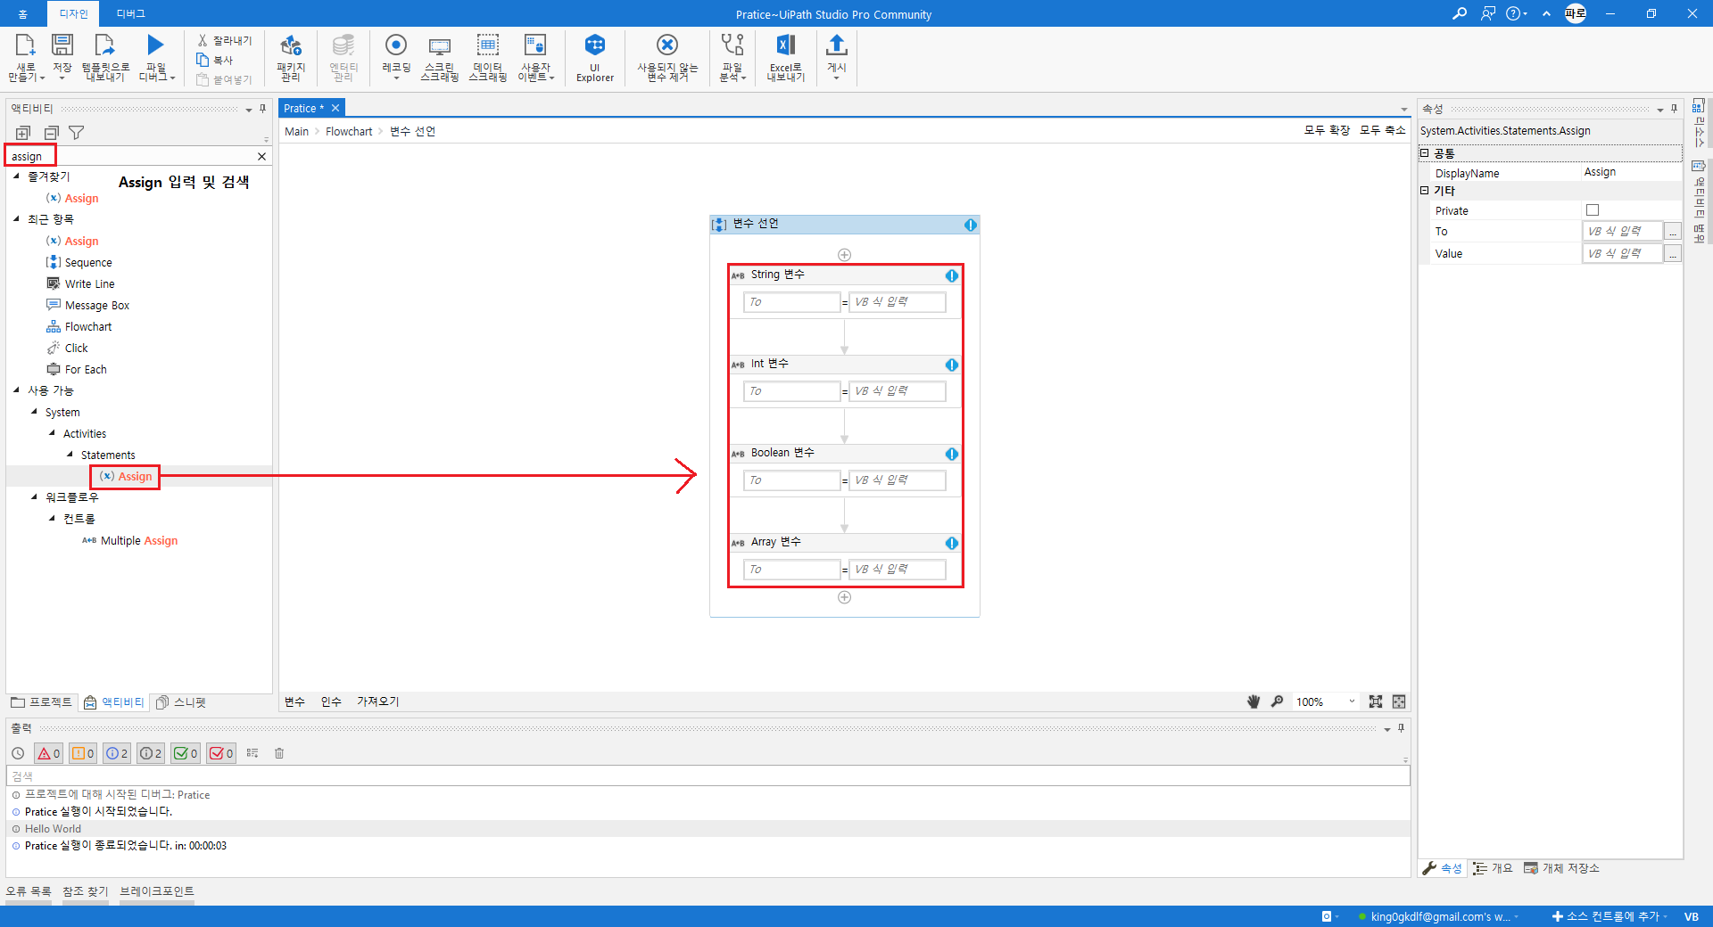Open the Recording dropdown arrow
Viewport: 1713px width, 927px height.
(396, 78)
